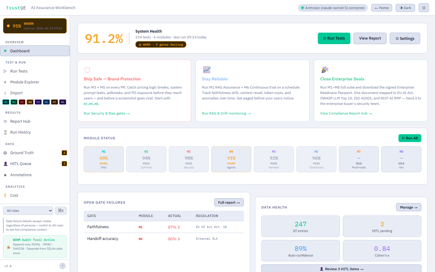The image size is (435, 272).
Task: Open Ground Truth in sidebar
Action: tap(35, 153)
